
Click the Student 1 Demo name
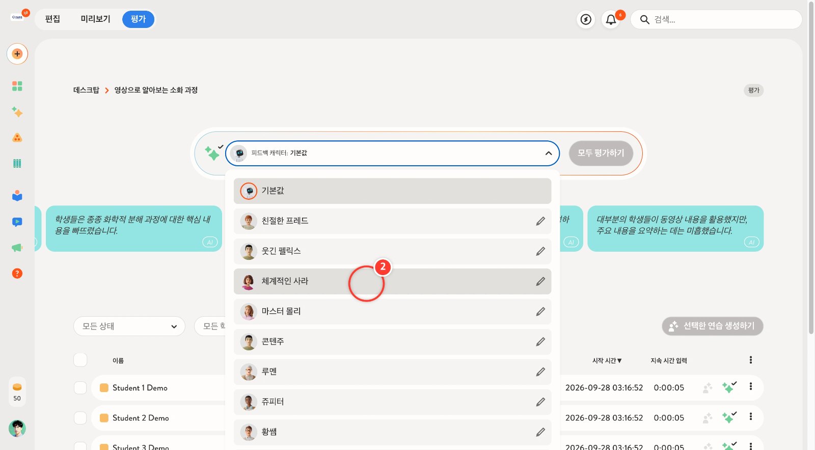tap(140, 387)
